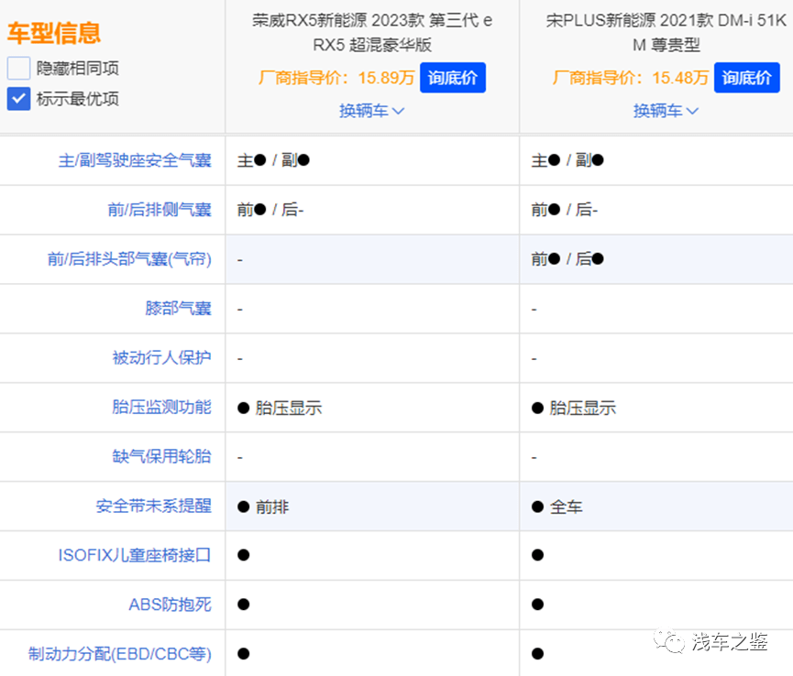Screen dimensions: 793x676
Task: Expand 换辆车 dropdown under 宋PLUS
Action: (666, 111)
